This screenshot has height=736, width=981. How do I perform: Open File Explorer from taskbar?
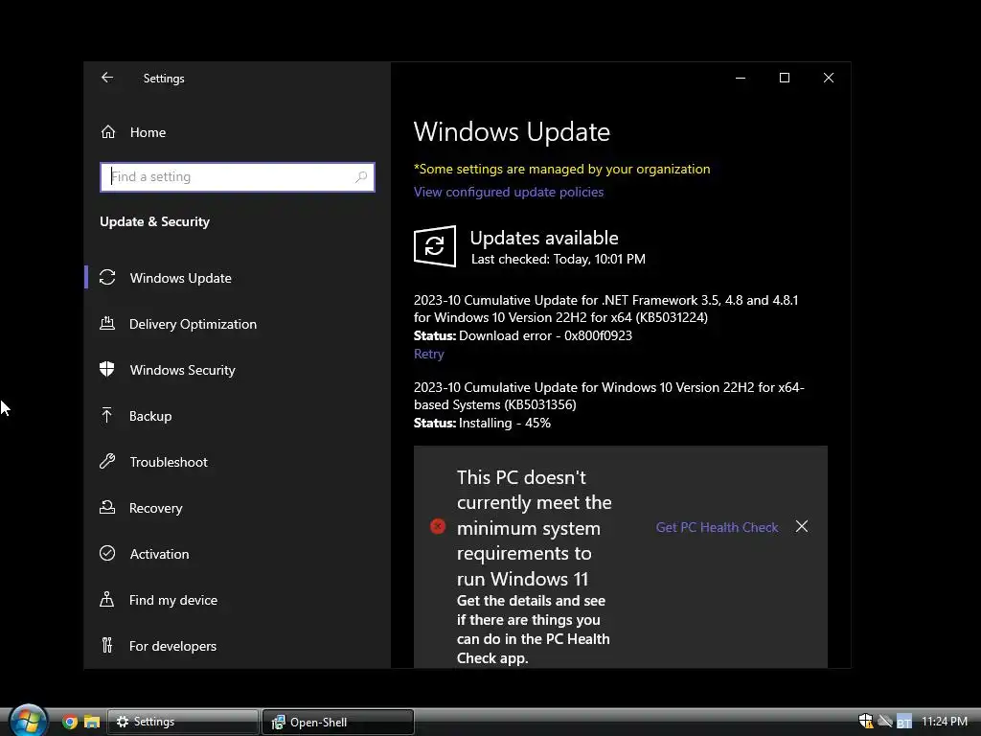92,722
